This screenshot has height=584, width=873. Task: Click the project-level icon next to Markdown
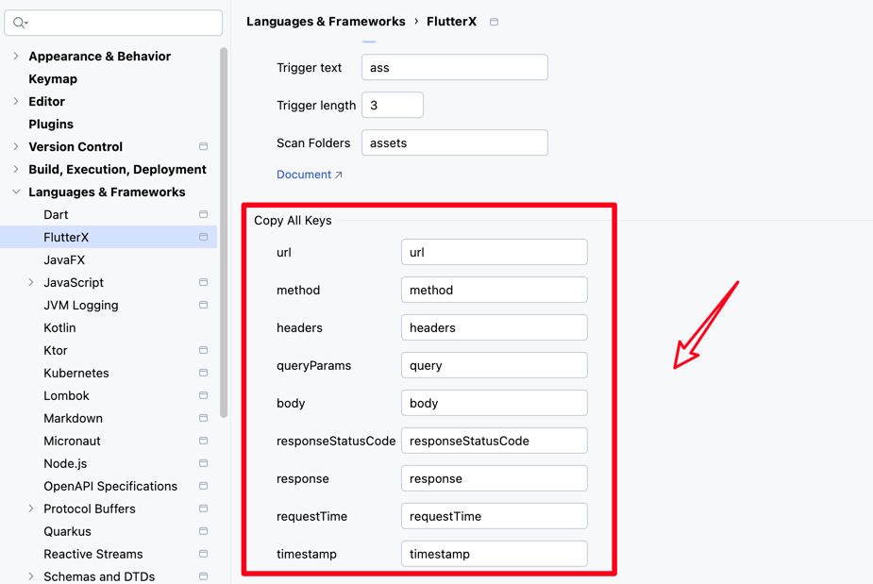[x=203, y=419]
